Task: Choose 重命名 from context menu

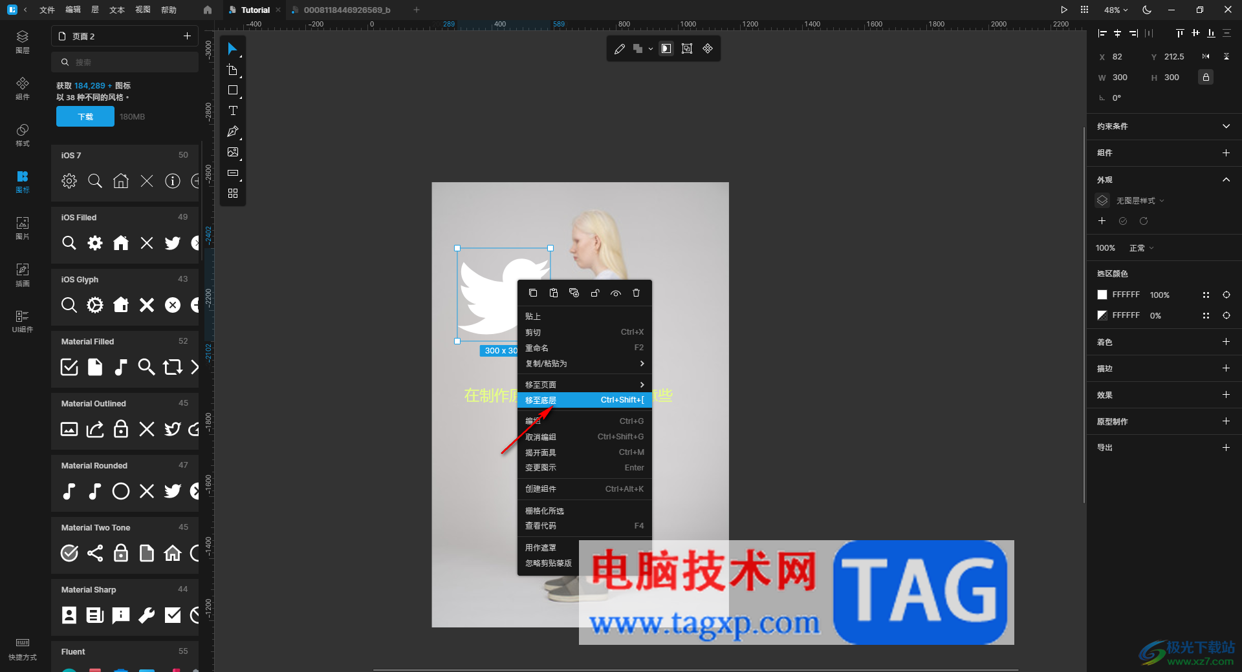Action: pyautogui.click(x=585, y=348)
